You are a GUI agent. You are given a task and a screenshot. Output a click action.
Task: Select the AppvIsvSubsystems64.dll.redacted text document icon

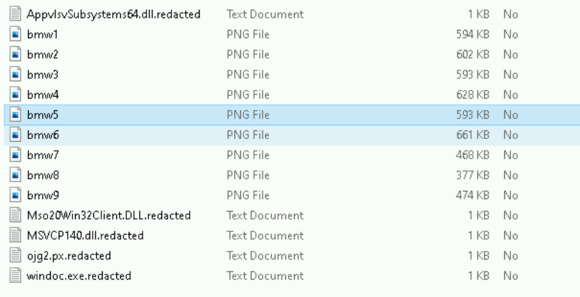coord(15,14)
